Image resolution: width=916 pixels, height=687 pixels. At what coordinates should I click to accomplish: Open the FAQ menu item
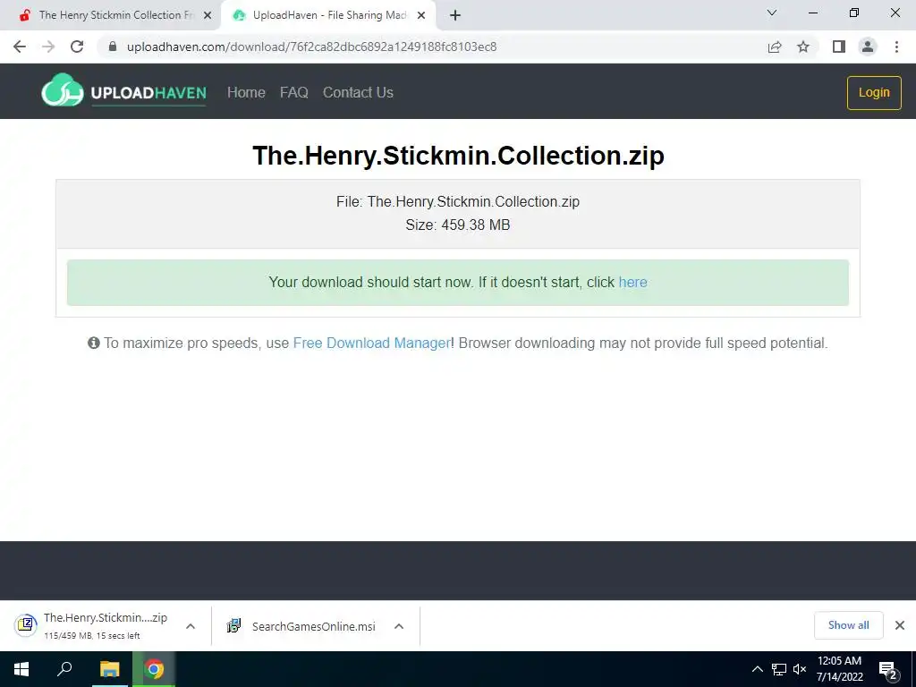pyautogui.click(x=293, y=92)
